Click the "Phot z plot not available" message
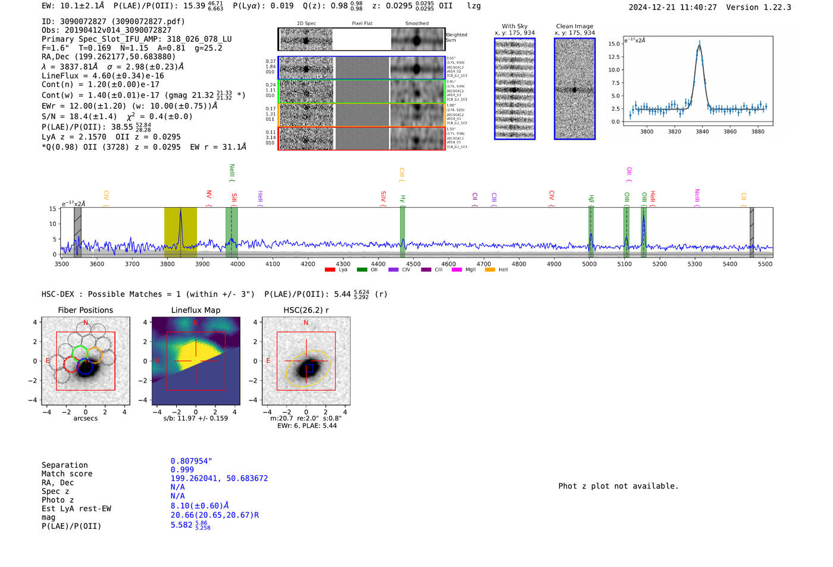The width and height of the screenshot is (833, 567). click(x=618, y=486)
